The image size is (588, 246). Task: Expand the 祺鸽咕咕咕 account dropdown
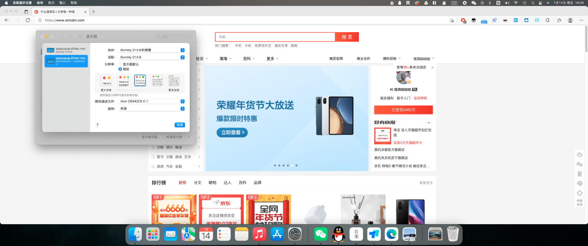click(x=424, y=58)
